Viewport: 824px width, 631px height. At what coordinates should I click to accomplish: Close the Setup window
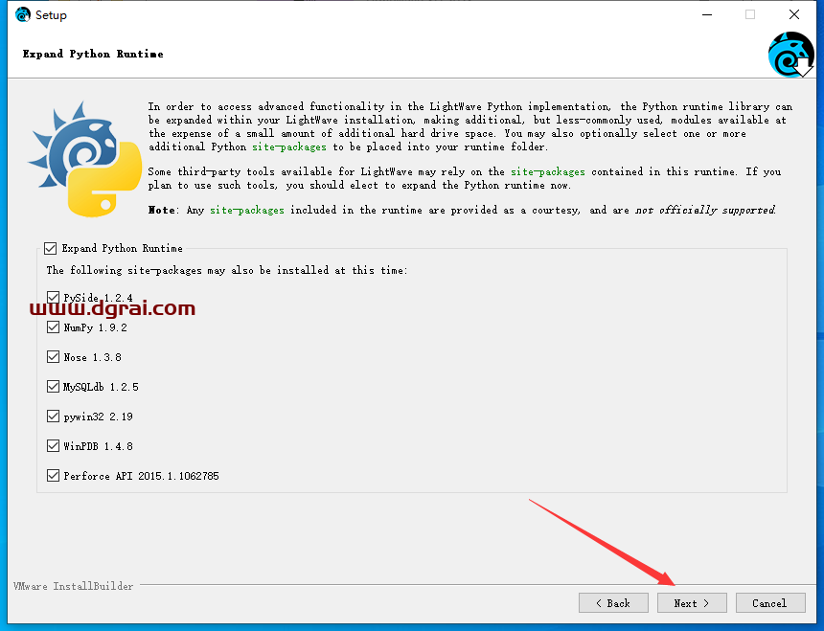pyautogui.click(x=794, y=14)
